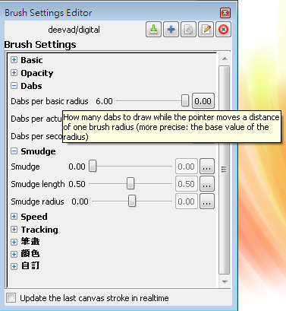Viewport: 286px width, 311px height.
Task: Click the vertical scrollbar thumb
Action: pos(225,170)
